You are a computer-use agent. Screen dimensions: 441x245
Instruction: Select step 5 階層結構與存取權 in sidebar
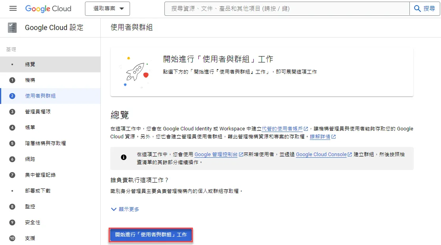[50, 143]
